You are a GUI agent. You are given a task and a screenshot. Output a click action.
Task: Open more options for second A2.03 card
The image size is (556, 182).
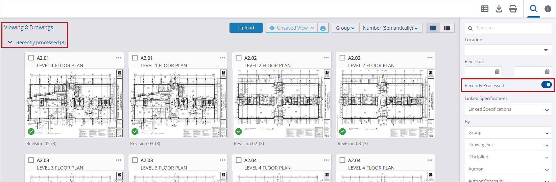click(x=222, y=160)
